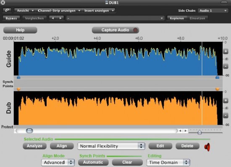Click the Delete button
This screenshot has width=231, height=167.
point(187,146)
